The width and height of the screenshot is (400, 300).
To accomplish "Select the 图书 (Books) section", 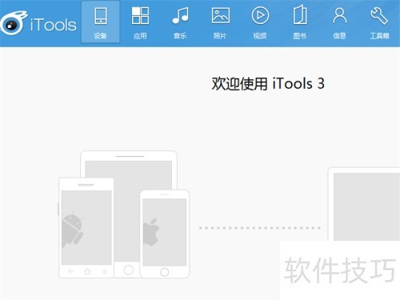I will [x=300, y=22].
